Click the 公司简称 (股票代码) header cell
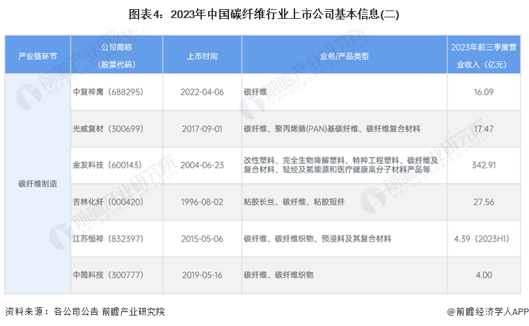 [116, 55]
